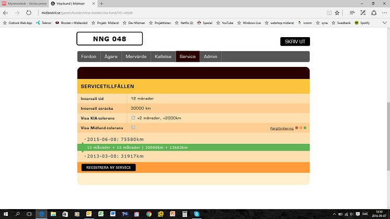
Task: Click the green color legend square
Action: pyautogui.click(x=305, y=128)
